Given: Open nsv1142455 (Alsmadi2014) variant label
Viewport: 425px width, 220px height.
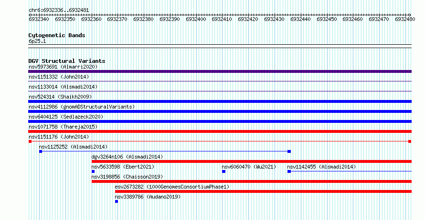Looking at the screenshot, I should [321, 167].
